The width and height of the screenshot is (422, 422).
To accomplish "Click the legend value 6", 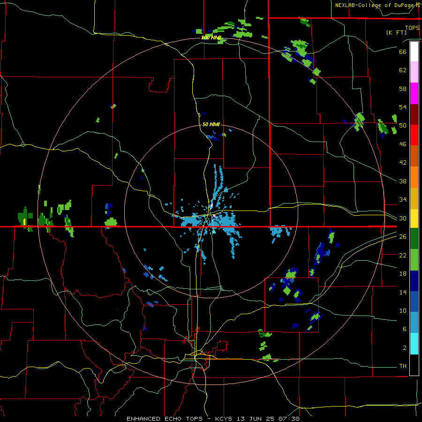I will pyautogui.click(x=404, y=329).
